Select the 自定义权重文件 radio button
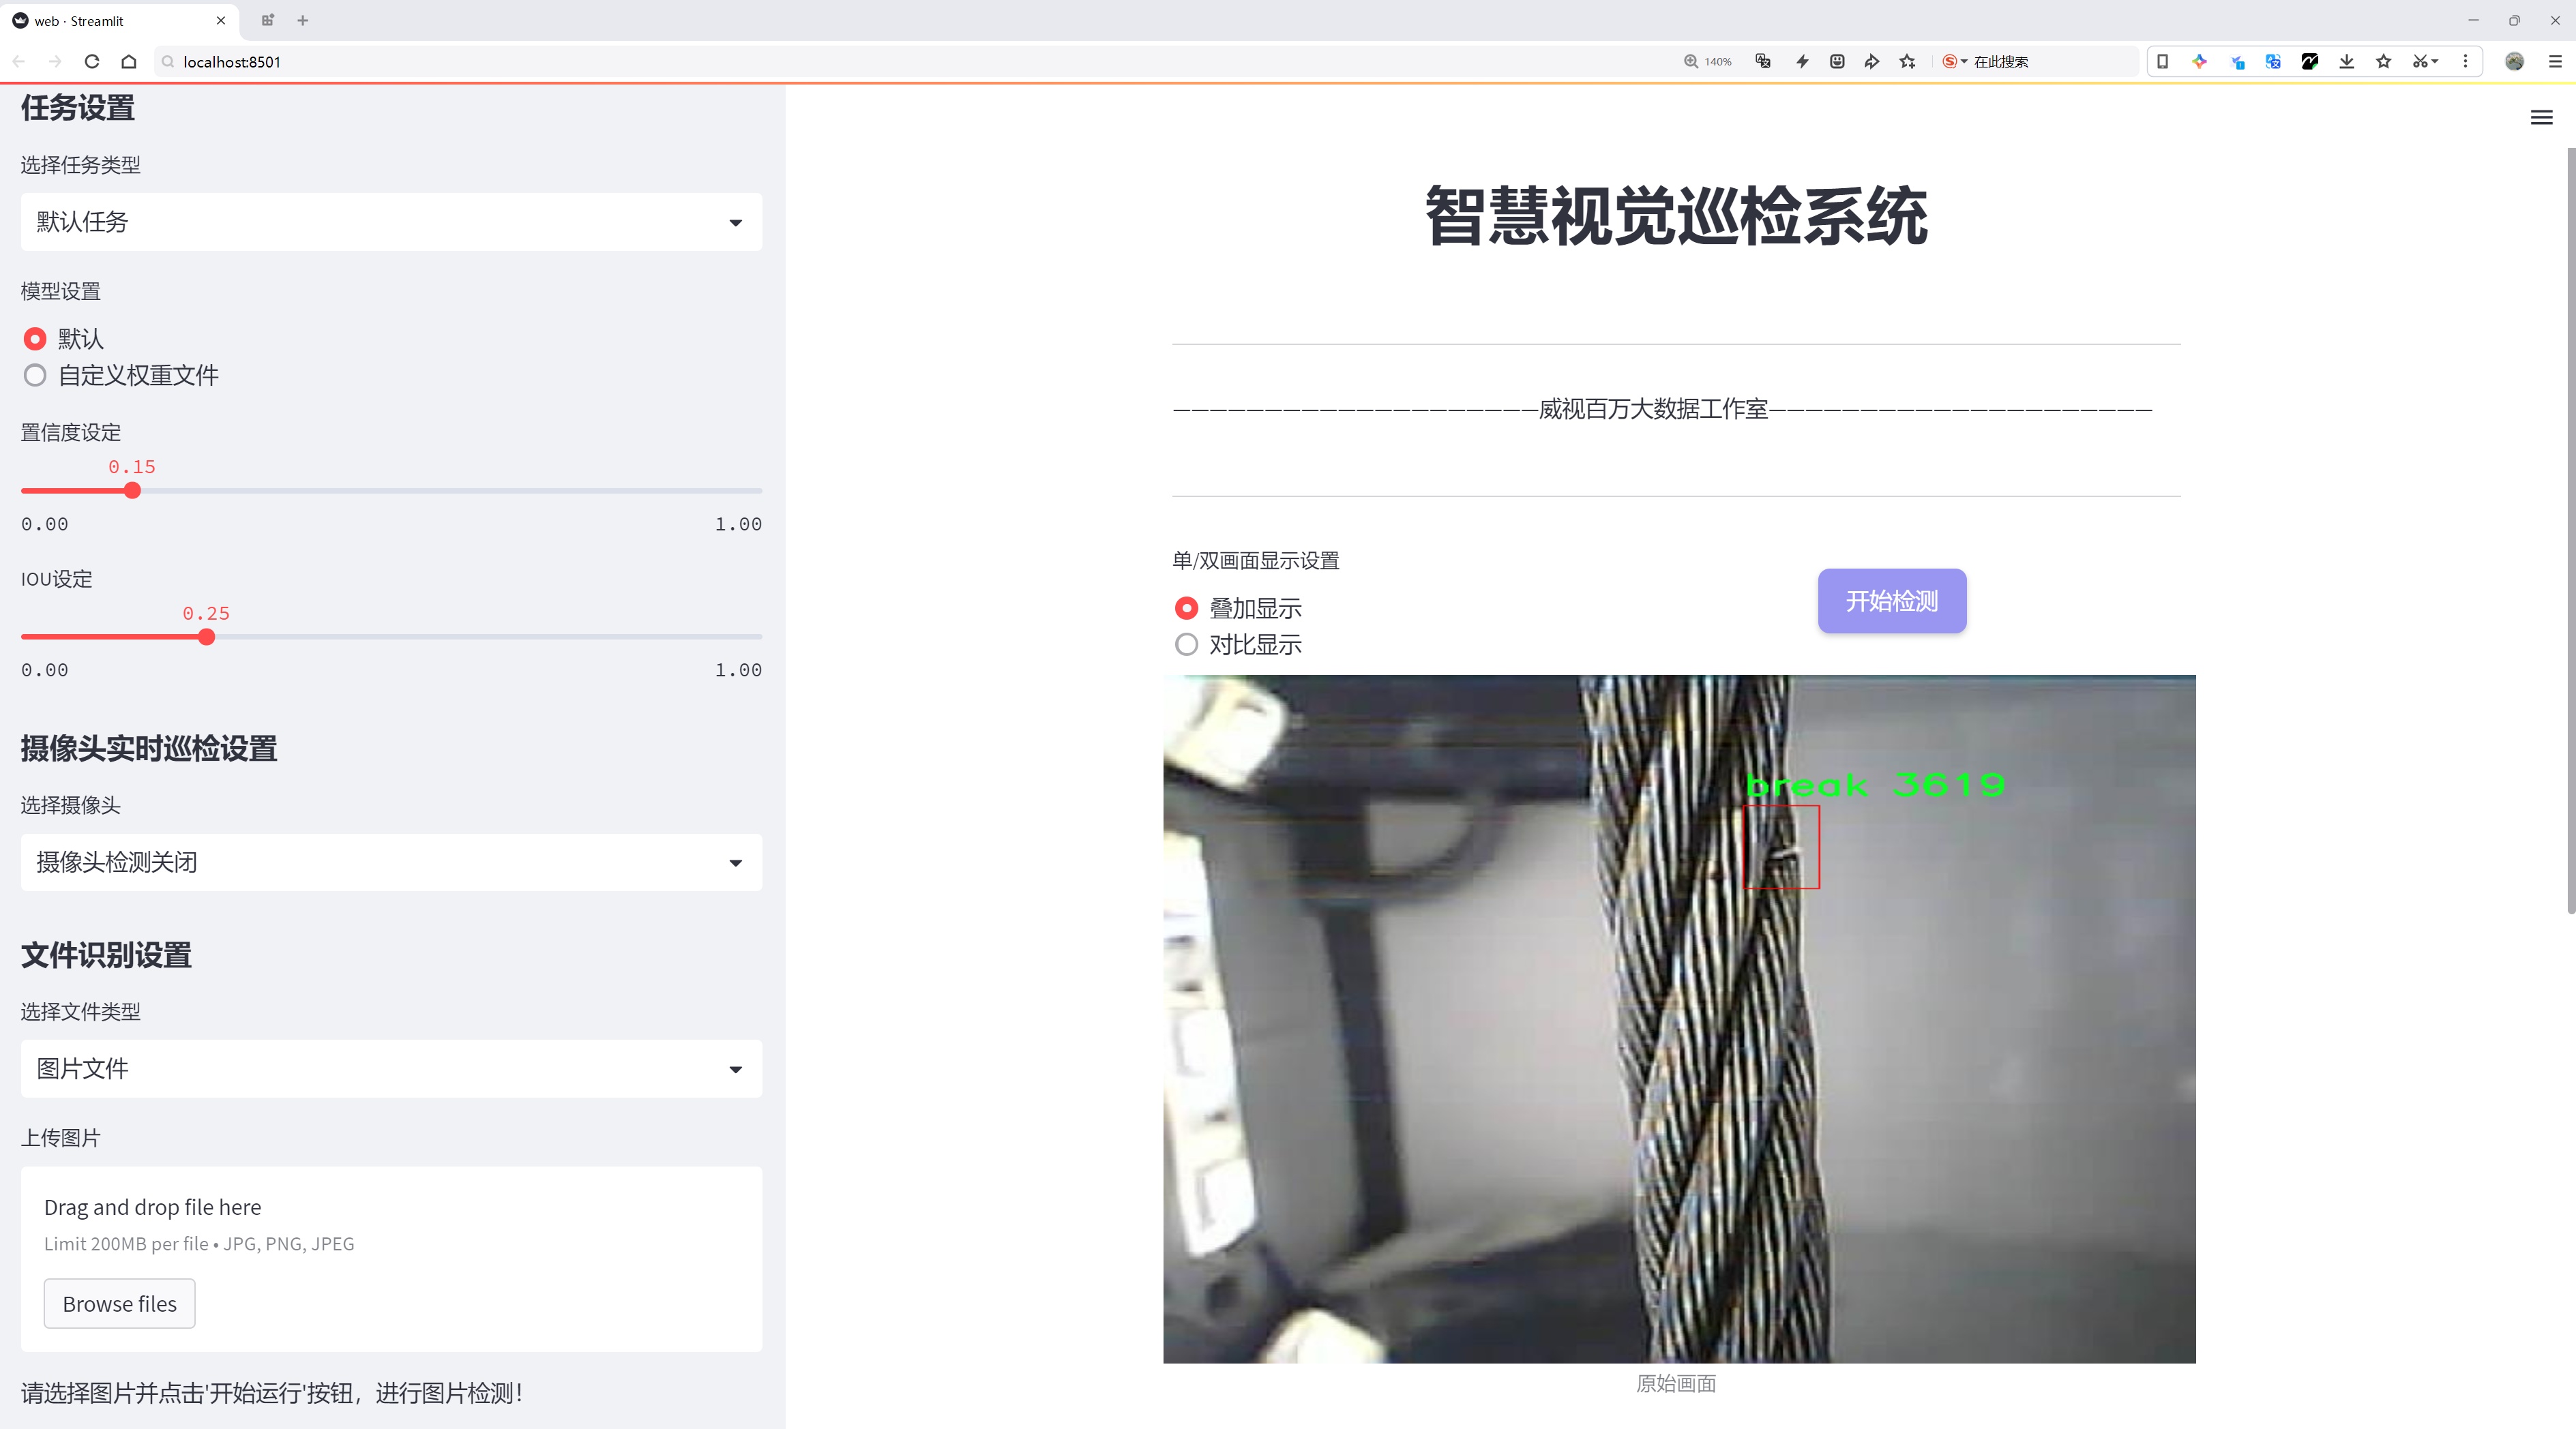 click(x=35, y=376)
